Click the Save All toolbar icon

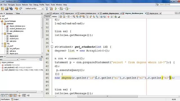click(x=11, y=9)
